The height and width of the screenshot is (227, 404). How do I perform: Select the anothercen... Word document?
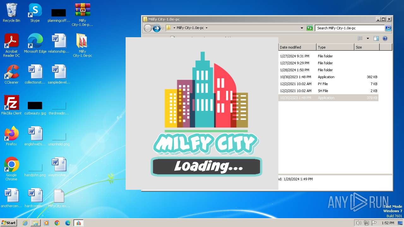coord(11,198)
